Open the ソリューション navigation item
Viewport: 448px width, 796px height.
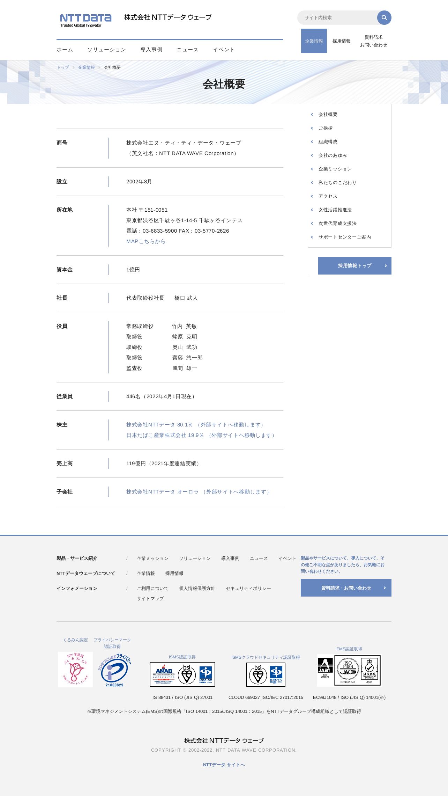(x=107, y=50)
